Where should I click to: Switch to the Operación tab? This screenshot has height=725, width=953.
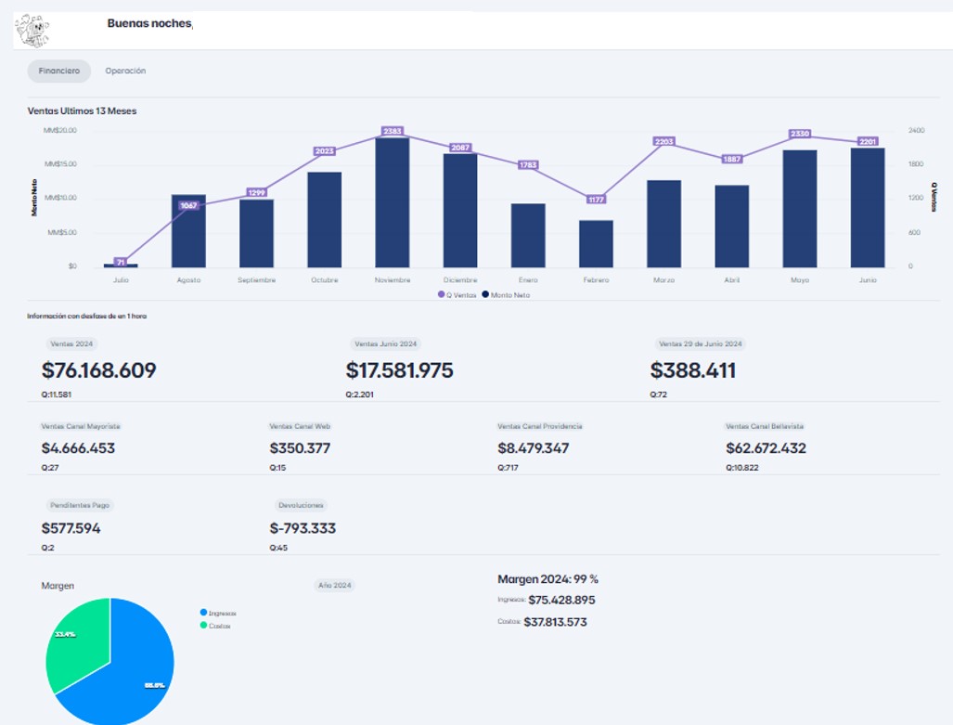point(125,71)
